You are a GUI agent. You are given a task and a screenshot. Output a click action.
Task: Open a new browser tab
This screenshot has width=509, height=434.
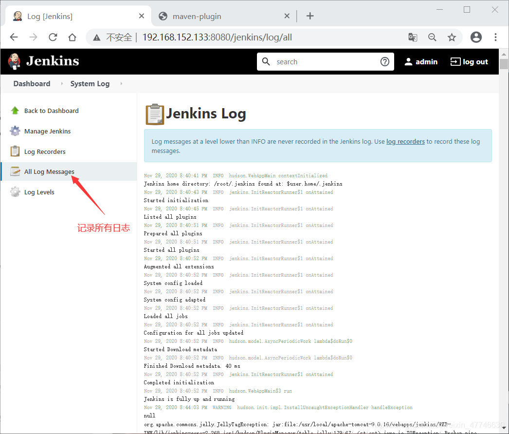(310, 16)
